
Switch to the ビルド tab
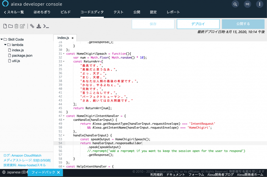(65, 12)
